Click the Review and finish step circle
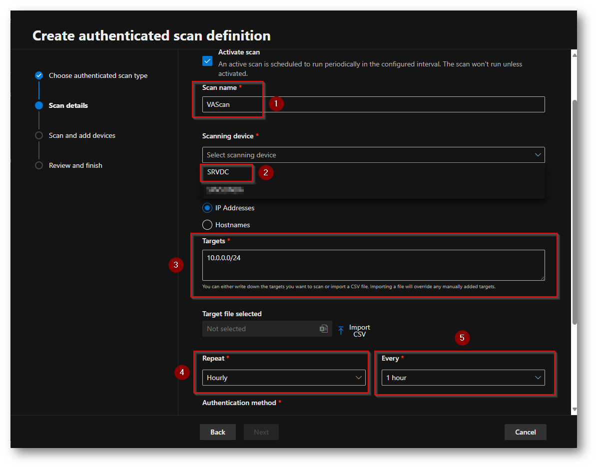Screen dimensions: 598x469 click(x=39, y=165)
